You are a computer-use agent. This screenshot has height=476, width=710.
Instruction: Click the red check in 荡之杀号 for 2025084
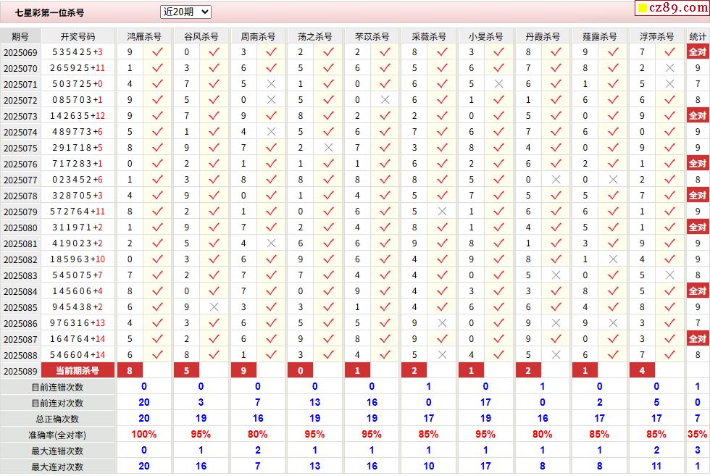pyautogui.click(x=328, y=291)
